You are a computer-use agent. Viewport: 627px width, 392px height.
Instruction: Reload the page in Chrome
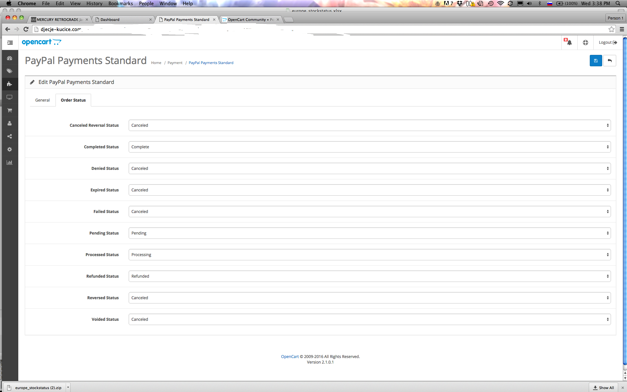[26, 29]
